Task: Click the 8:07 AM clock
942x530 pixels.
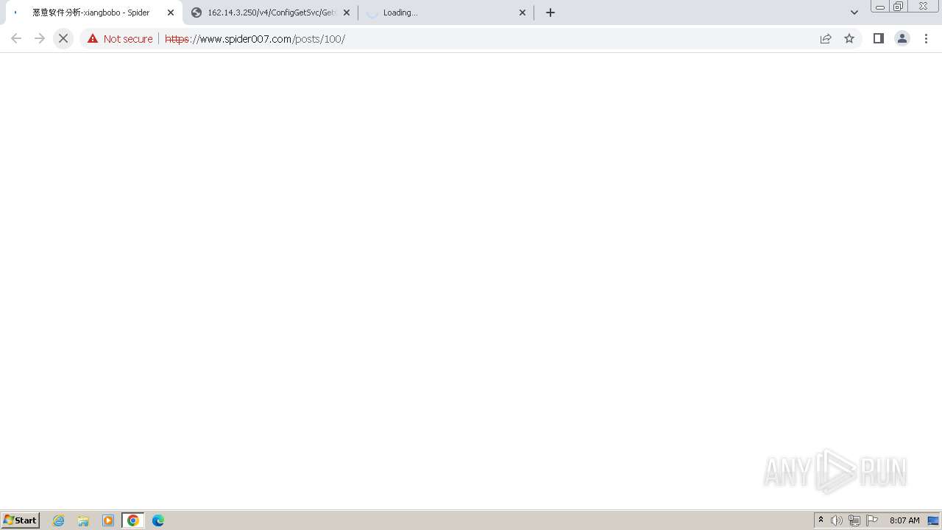Action: (x=904, y=520)
